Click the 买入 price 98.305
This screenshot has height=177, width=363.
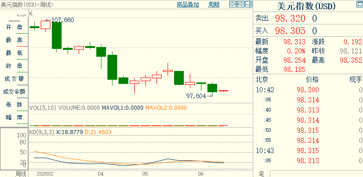290,30
